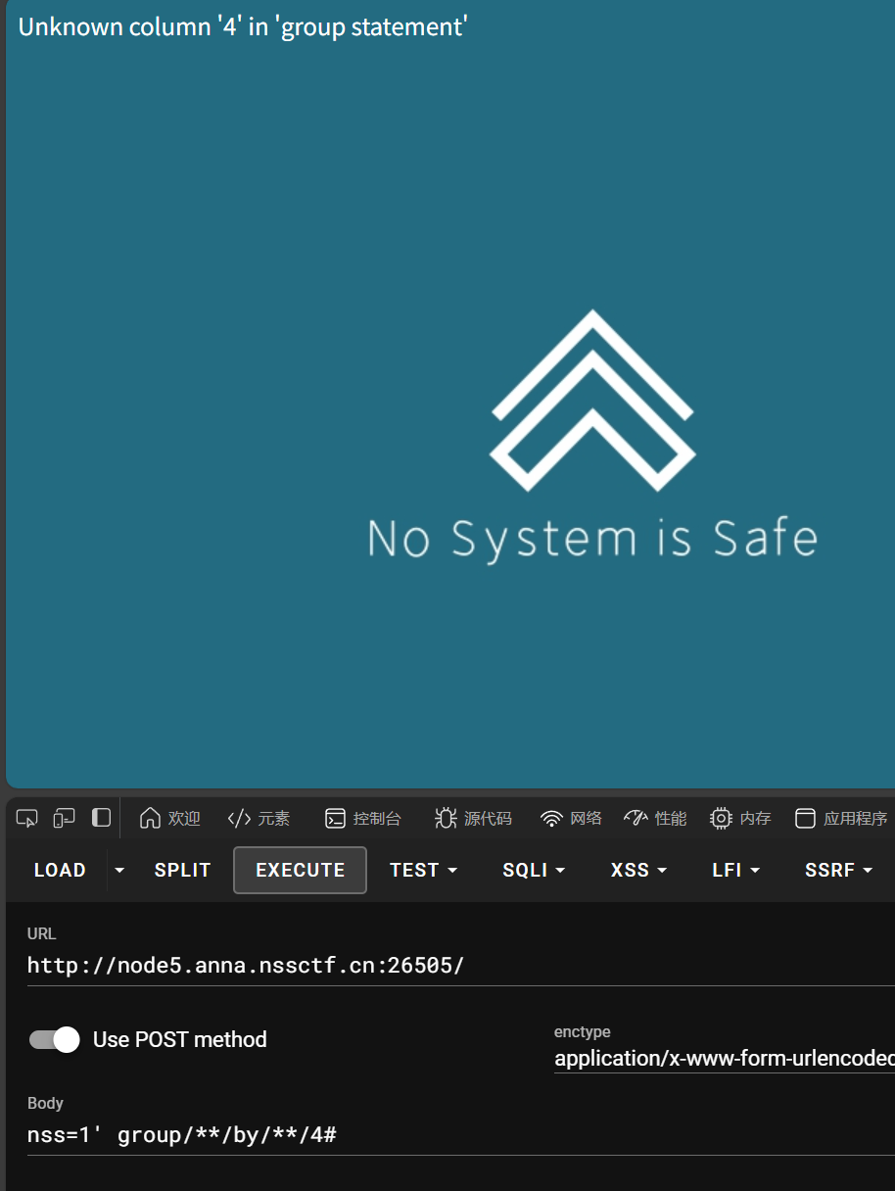Open the enctype combo box
The width and height of the screenshot is (895, 1191).
(x=723, y=1059)
